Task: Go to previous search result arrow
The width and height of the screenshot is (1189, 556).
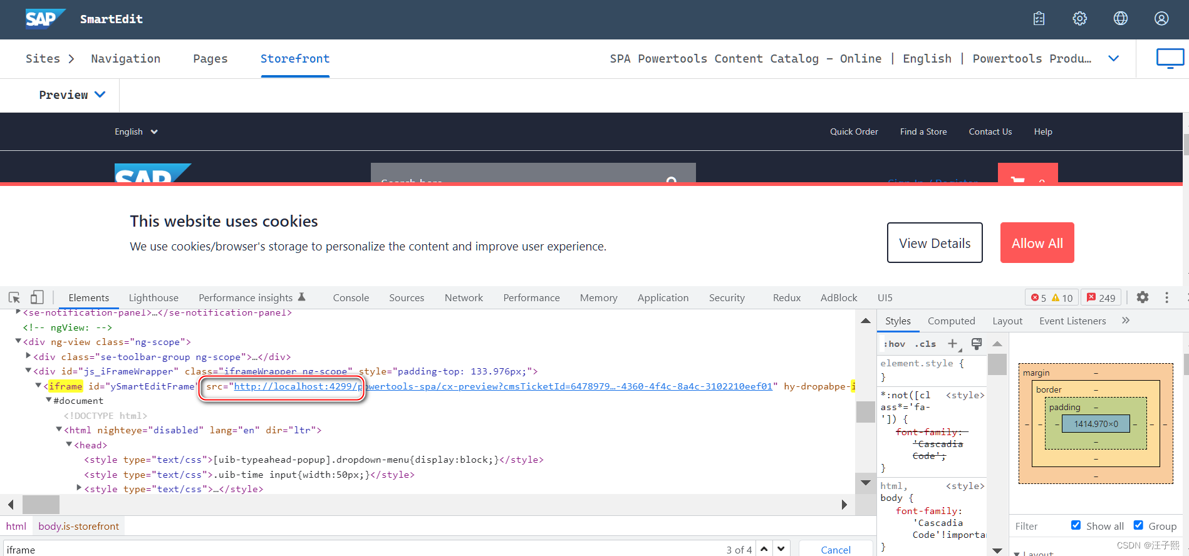Action: [x=764, y=549]
